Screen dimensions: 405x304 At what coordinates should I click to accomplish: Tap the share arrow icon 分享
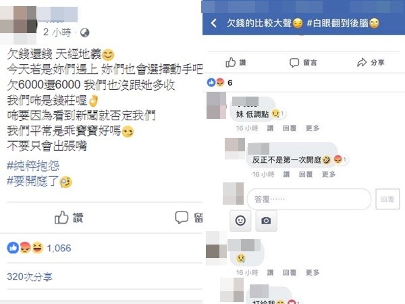point(362,62)
